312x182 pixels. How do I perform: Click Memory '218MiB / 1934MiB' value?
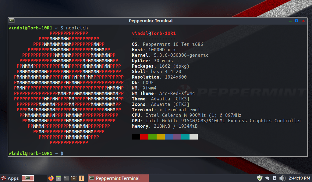coord(176,126)
